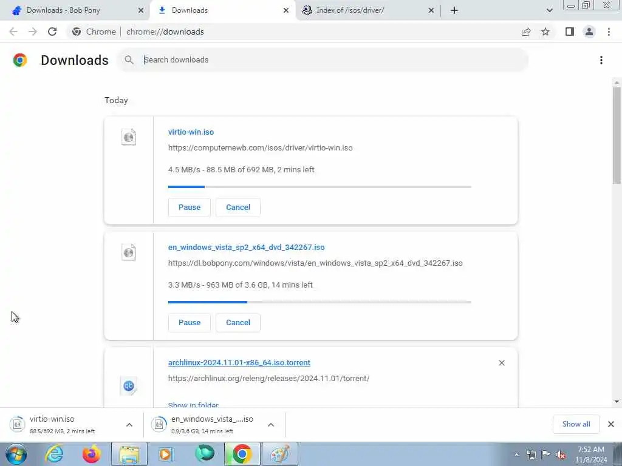Open Paint from the taskbar
The width and height of the screenshot is (622, 466).
point(279,454)
